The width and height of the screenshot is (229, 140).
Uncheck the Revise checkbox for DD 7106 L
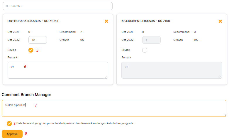pos(31,50)
